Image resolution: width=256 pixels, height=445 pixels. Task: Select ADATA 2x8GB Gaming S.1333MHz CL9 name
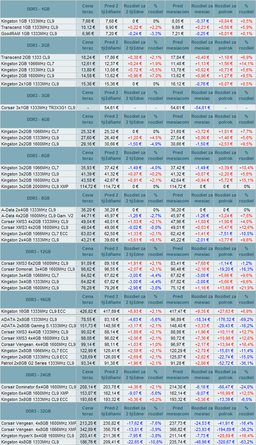(39, 326)
